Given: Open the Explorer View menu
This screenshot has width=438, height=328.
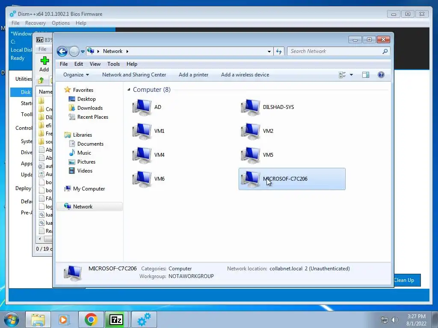Looking at the screenshot, I should pyautogui.click(x=95, y=64).
